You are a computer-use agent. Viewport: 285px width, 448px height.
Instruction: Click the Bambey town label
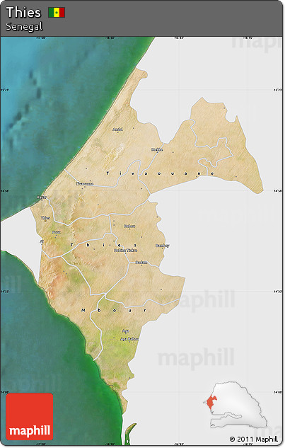[162, 246]
